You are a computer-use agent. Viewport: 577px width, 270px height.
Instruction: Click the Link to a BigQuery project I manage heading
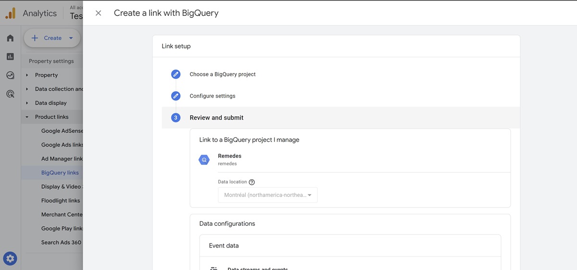click(250, 140)
